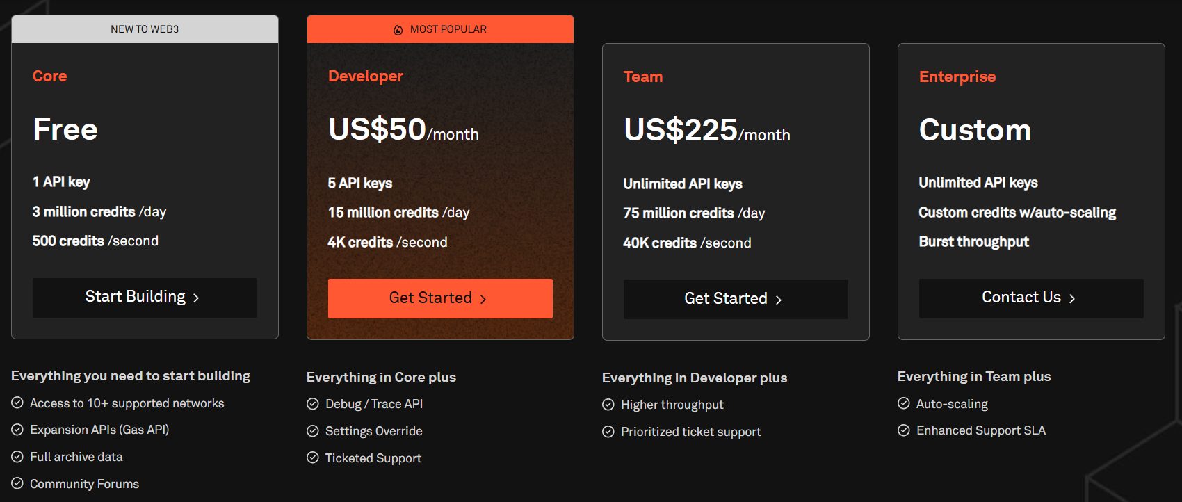
Task: Click check icon beside Community Forums
Action: 17,483
